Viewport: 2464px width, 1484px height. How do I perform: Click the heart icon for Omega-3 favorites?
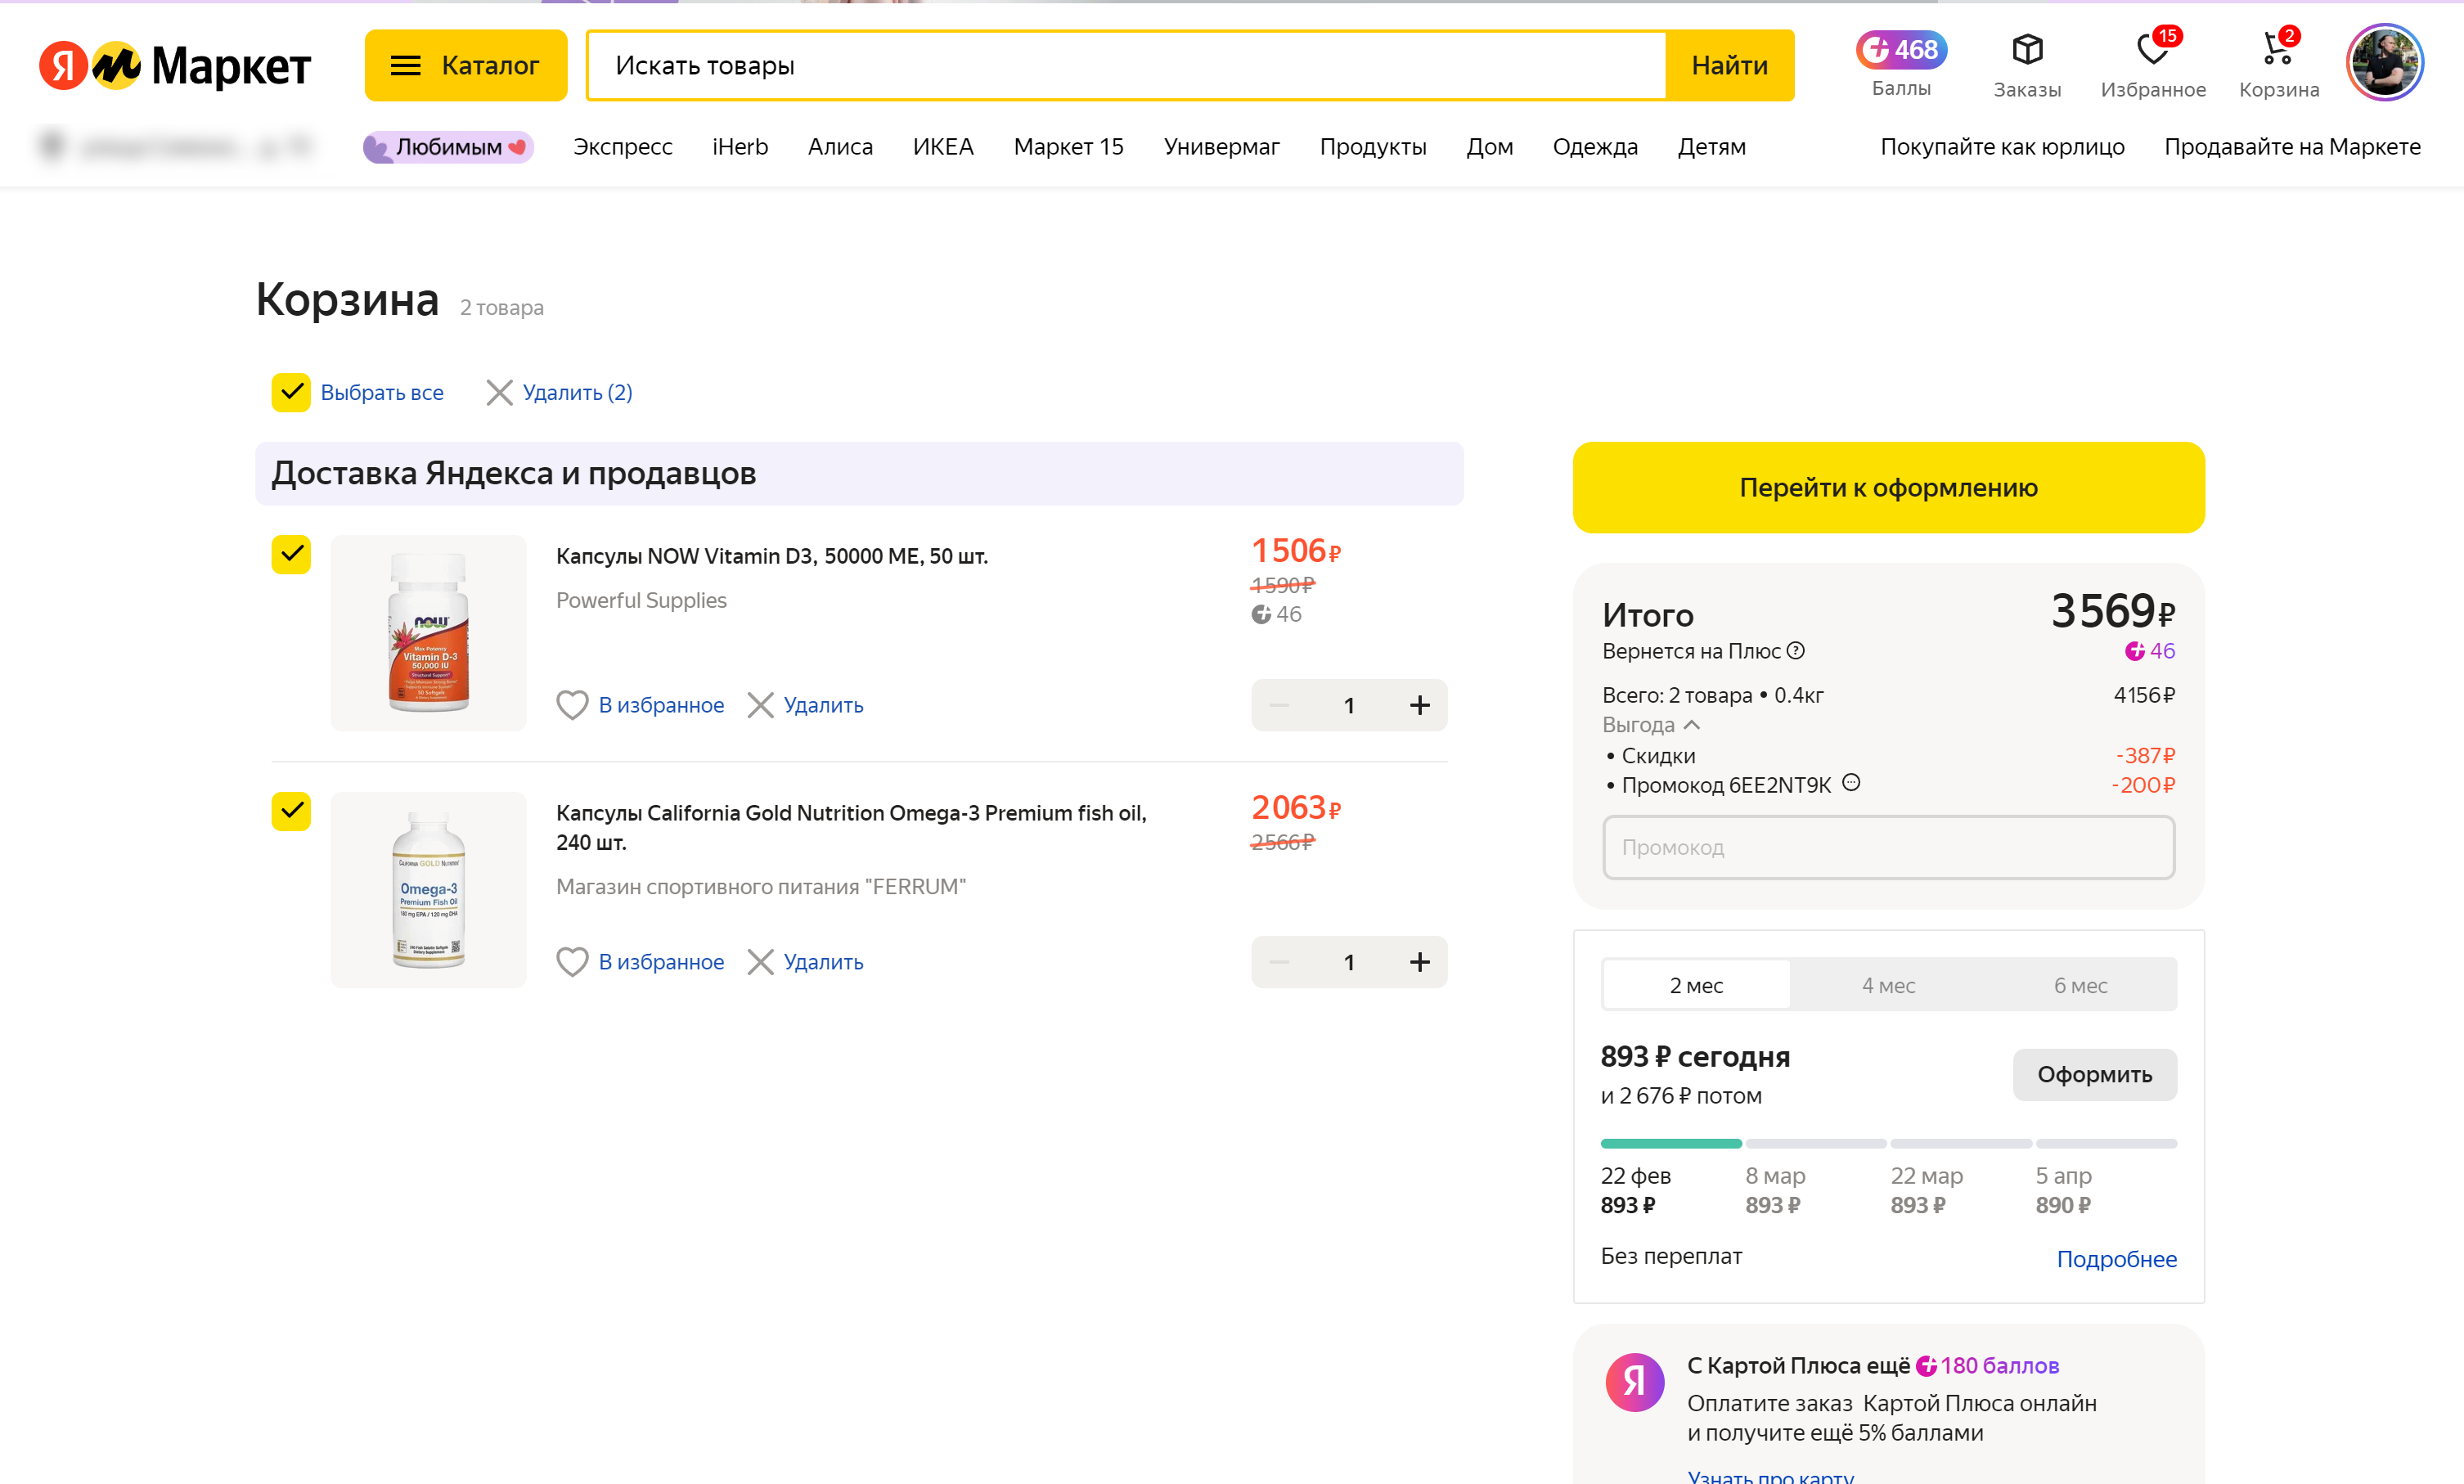572,962
